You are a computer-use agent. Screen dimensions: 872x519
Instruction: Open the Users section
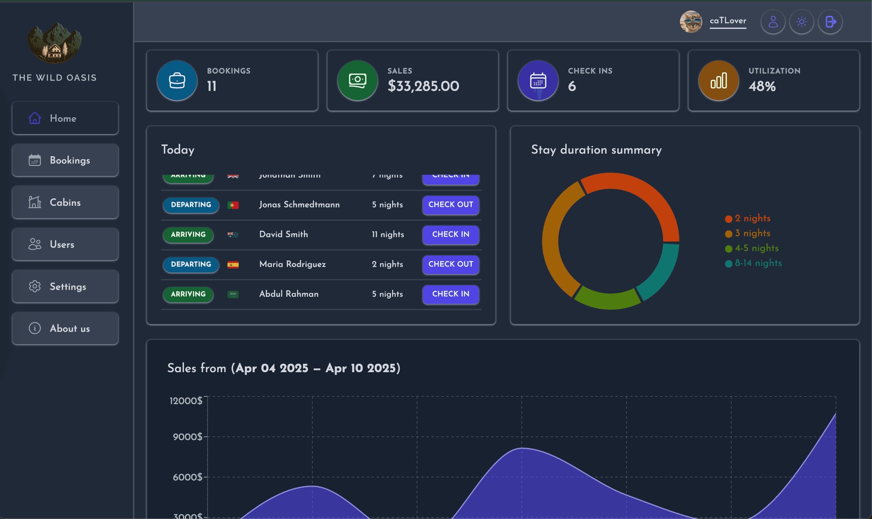[x=65, y=244]
